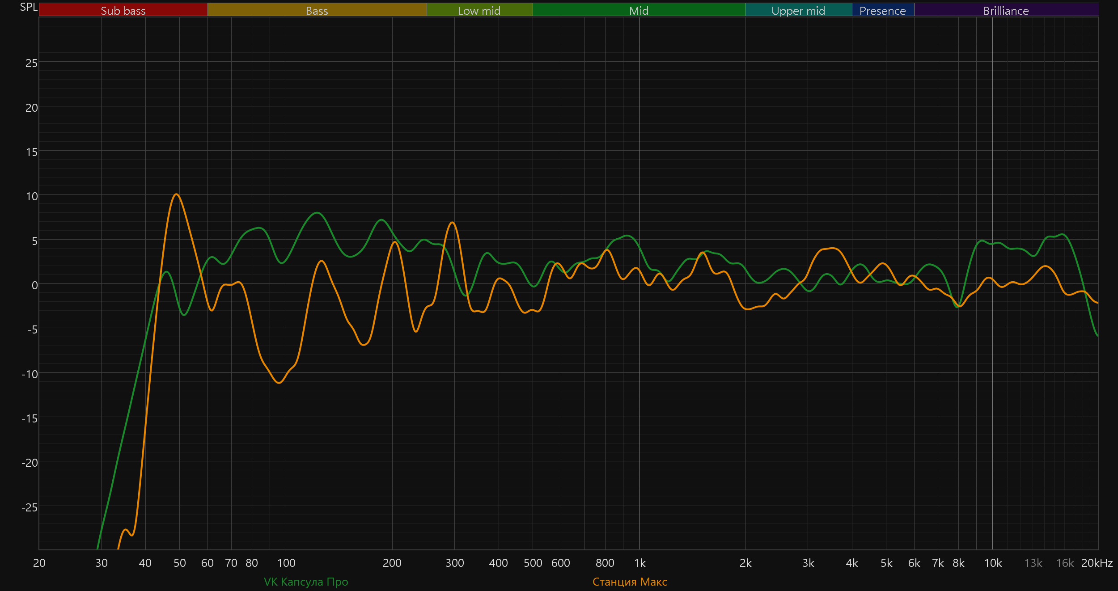Click the orange curve dip near 100 Hz
The image size is (1118, 591).
(x=279, y=383)
